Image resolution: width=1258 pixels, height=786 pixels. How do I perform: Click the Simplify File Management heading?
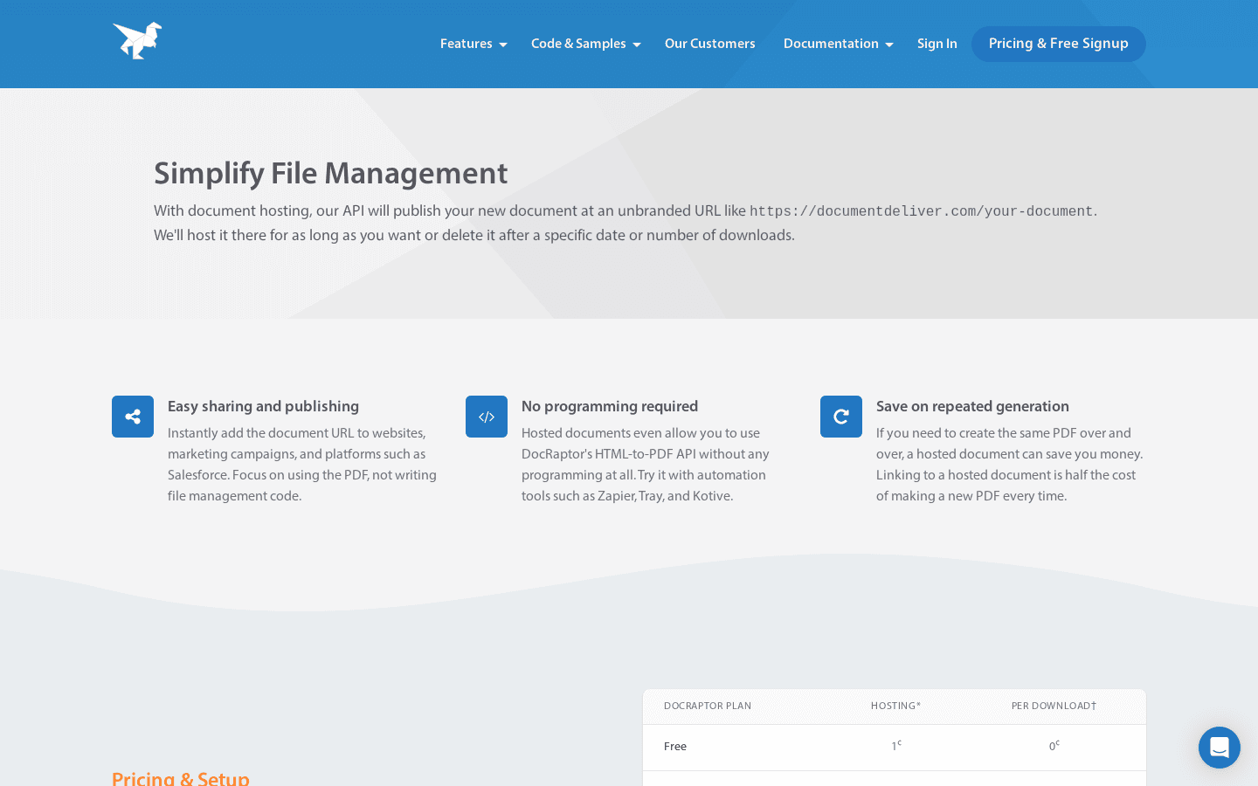331,174
